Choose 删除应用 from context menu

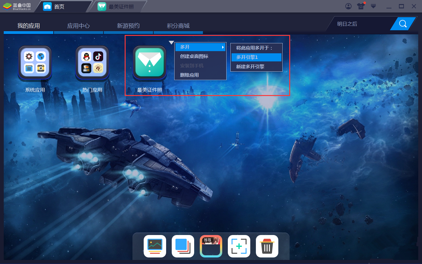(x=200, y=75)
